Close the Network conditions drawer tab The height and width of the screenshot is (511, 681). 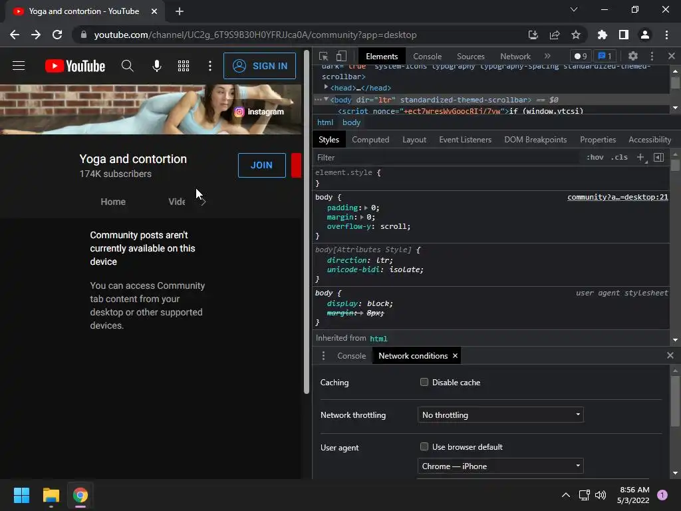coord(455,356)
